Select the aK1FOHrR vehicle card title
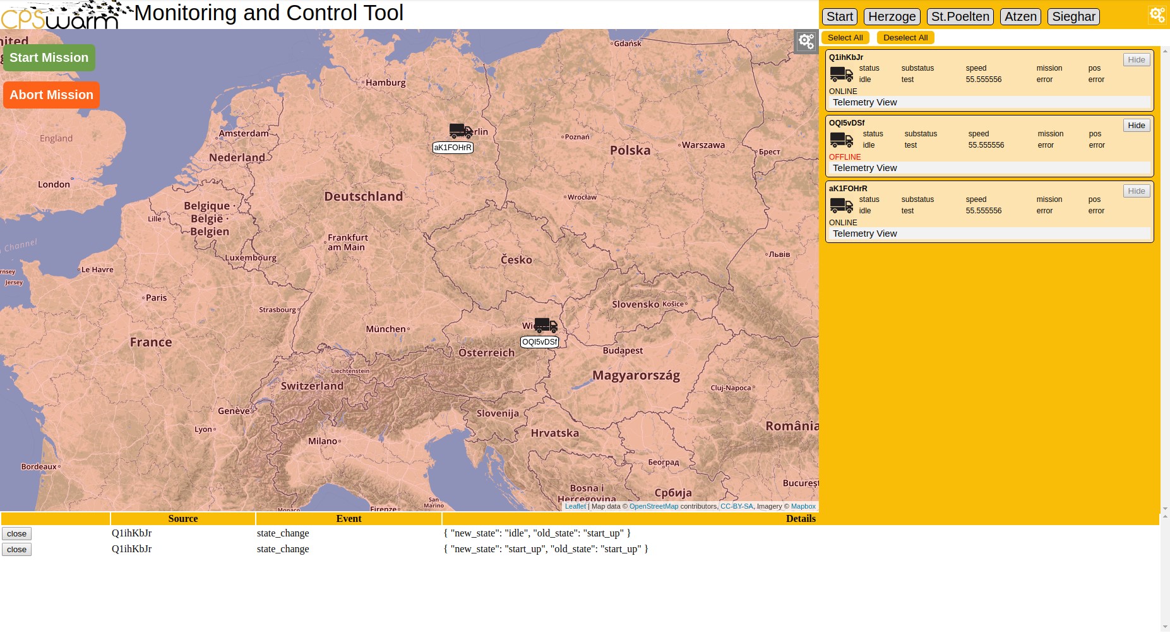This screenshot has height=633, width=1170. (848, 189)
